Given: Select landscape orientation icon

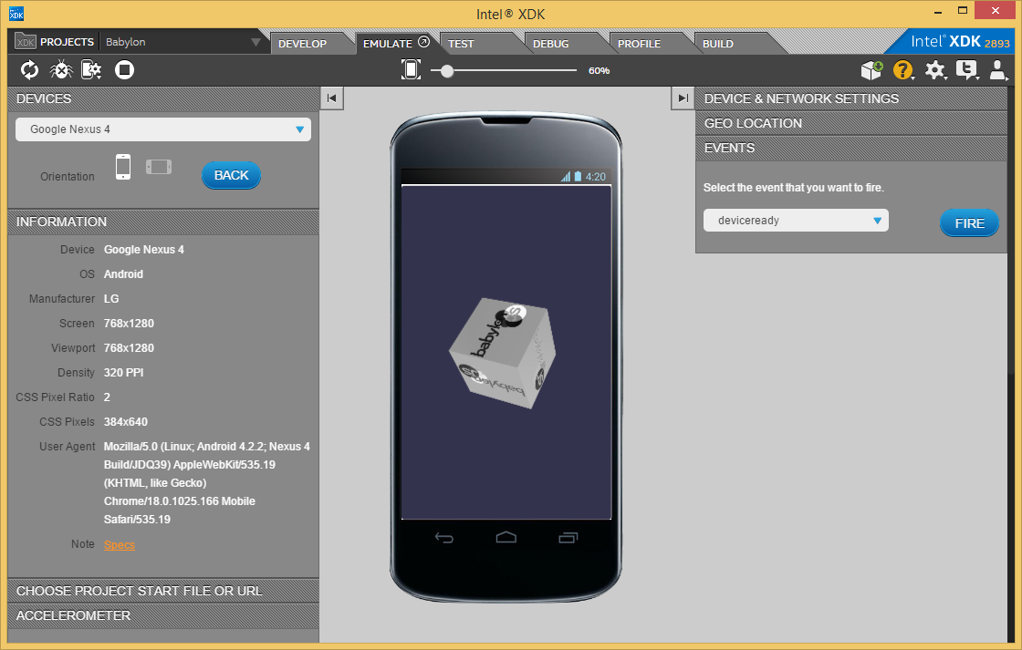Looking at the screenshot, I should click(x=159, y=167).
